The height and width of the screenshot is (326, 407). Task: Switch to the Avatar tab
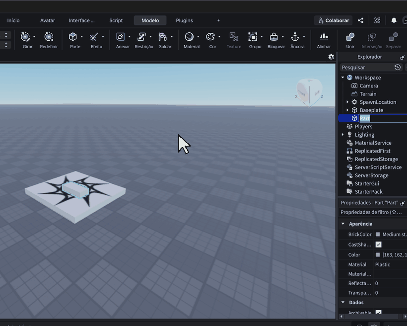tap(48, 20)
